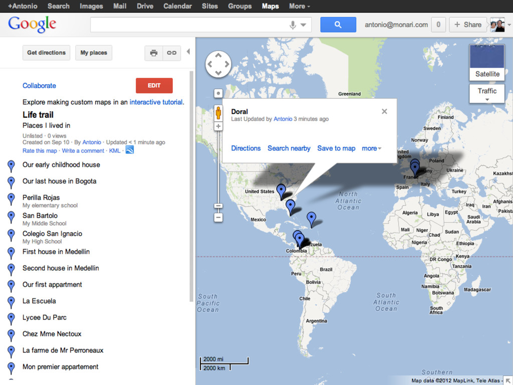Click the Street View pegman icon
The image size is (513, 385).
(x=218, y=113)
